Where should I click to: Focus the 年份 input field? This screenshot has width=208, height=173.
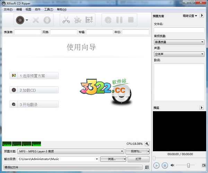pyautogui.click(x=136, y=32)
